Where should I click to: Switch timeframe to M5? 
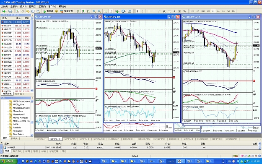pyautogui.click(x=198, y=11)
